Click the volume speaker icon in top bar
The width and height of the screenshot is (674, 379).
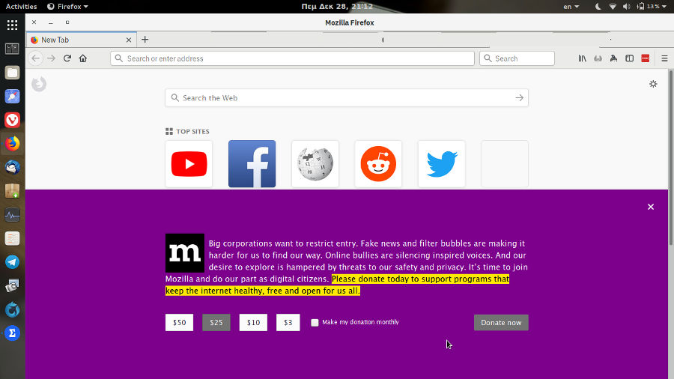pyautogui.click(x=627, y=7)
